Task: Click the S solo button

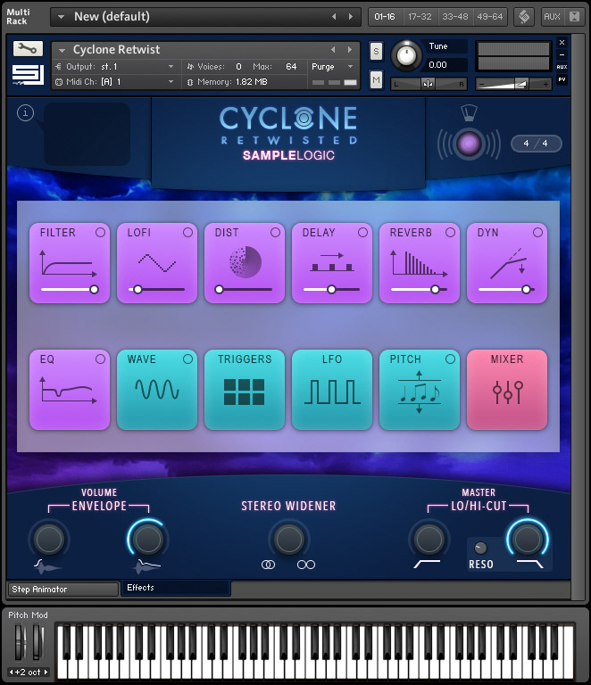Action: pos(376,51)
